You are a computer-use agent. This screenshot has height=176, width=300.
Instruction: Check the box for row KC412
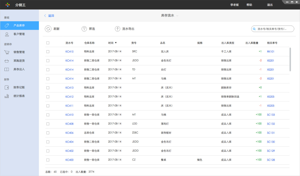point(48,97)
